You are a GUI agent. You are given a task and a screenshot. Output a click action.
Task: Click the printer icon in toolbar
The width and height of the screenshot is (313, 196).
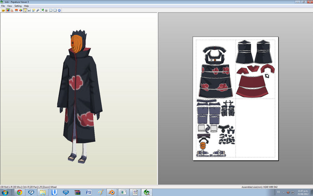[x=46, y=10]
